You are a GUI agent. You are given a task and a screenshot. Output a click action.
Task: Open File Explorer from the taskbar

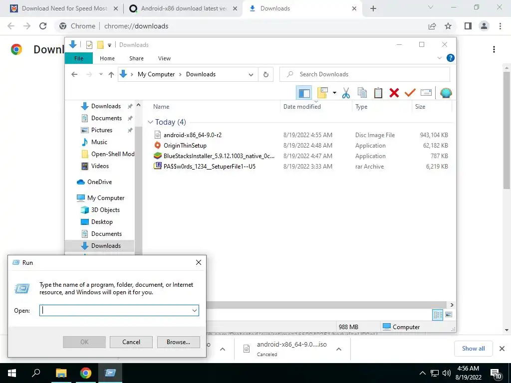coord(61,373)
